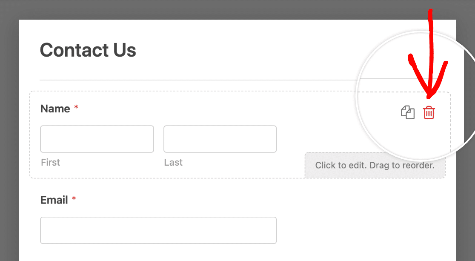
Task: Duplicate the Name field using copy icon
Action: 408,113
